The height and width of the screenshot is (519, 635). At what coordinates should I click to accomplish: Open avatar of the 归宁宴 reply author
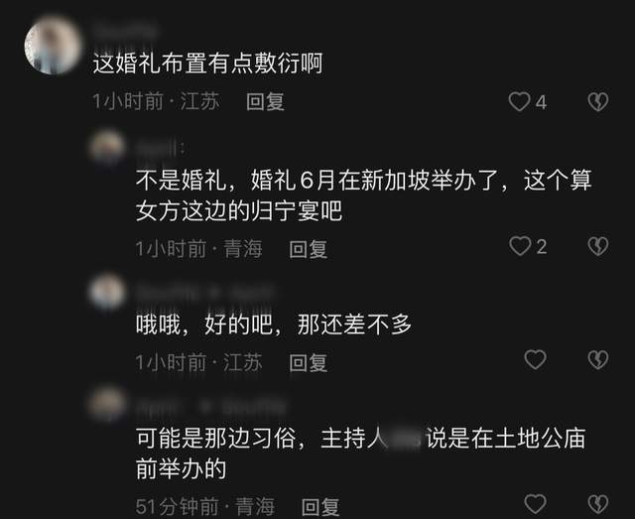click(107, 147)
